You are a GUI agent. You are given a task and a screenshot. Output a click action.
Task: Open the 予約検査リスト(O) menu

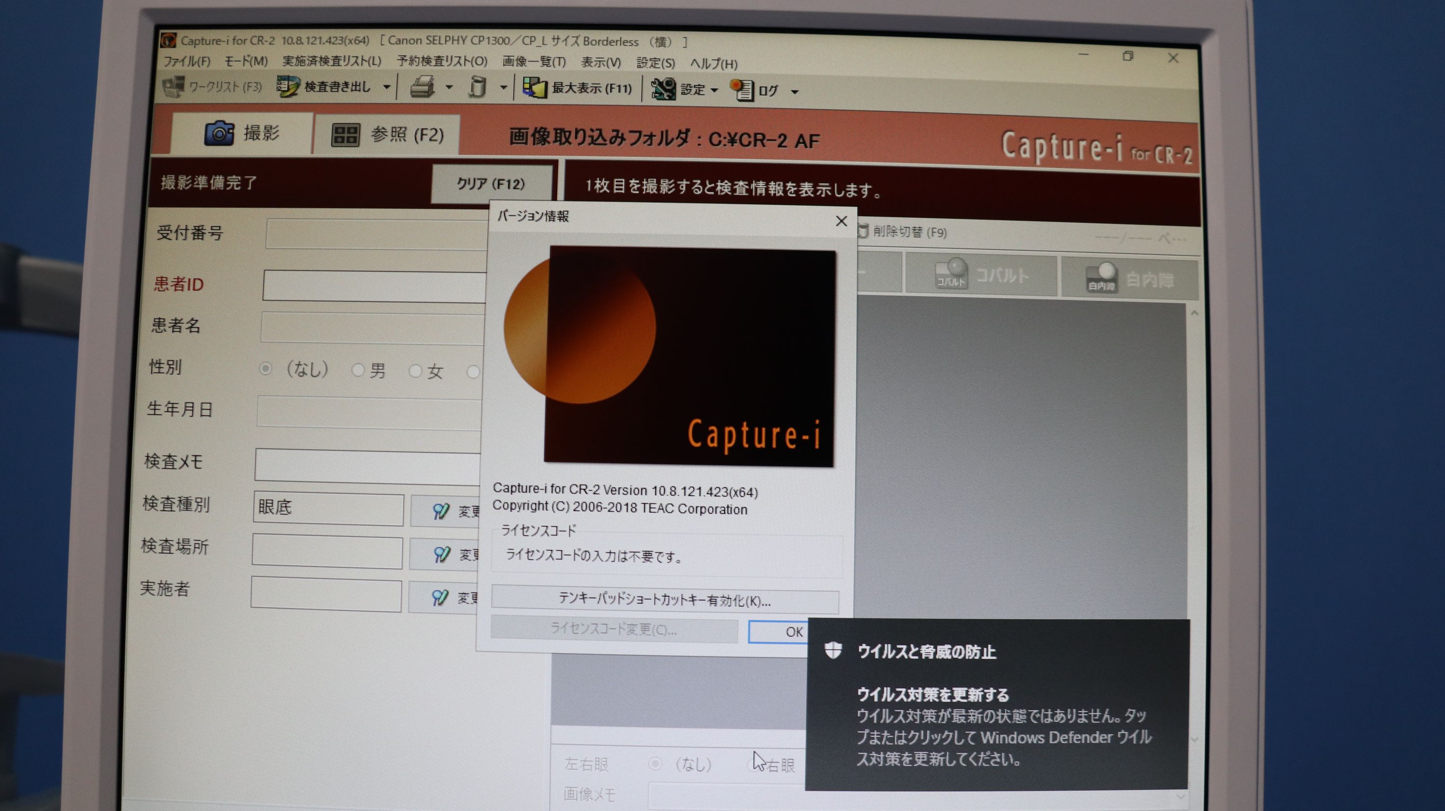(x=442, y=62)
